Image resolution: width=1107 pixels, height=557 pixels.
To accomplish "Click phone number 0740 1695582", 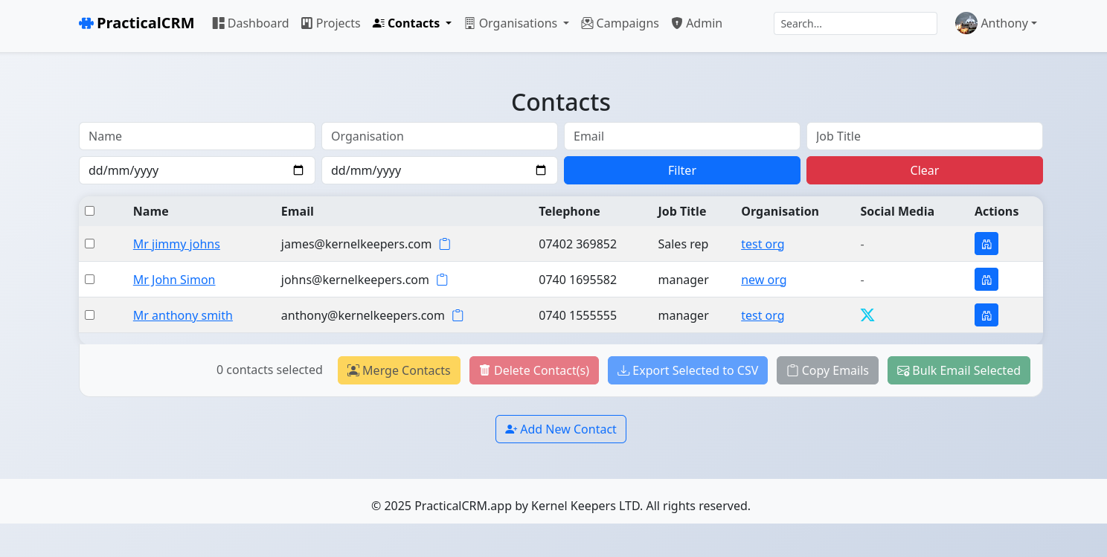I will (x=578, y=280).
